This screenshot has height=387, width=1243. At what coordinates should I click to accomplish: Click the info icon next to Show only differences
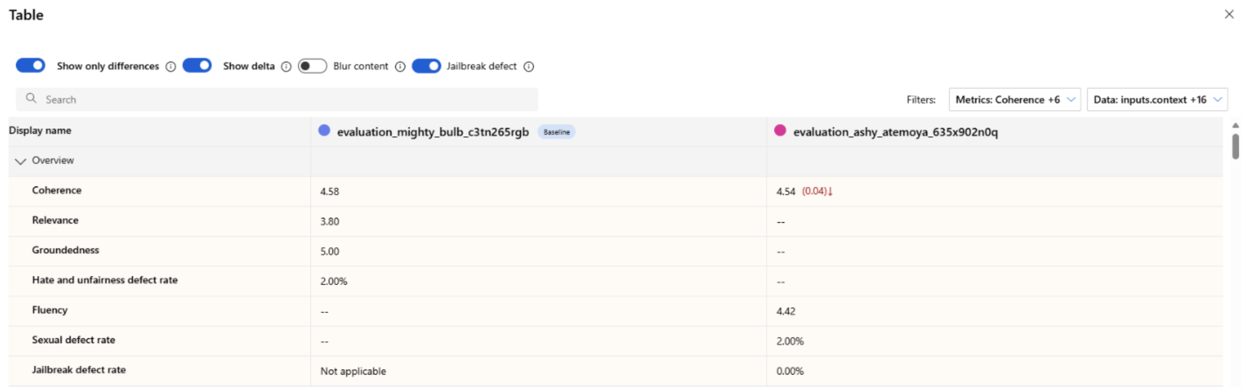click(170, 66)
